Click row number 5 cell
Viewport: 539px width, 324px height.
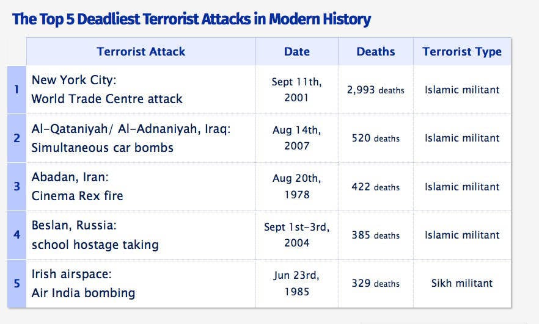click(x=16, y=283)
